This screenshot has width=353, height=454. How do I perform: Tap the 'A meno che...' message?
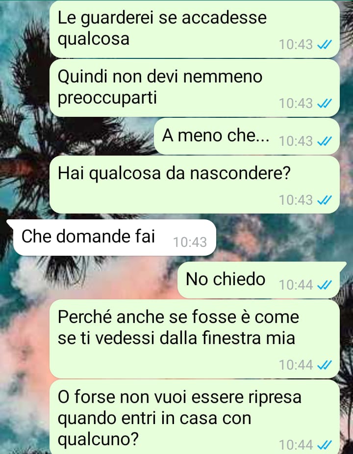click(x=247, y=136)
